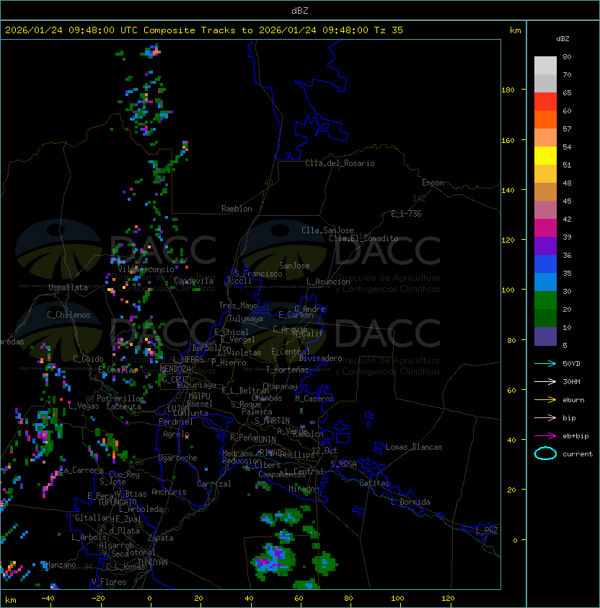600x608 pixels.
Task: Click the '65' value in legend
Action: 567,93
